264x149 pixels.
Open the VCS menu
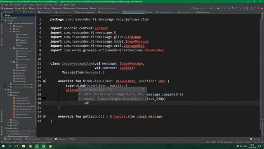tap(61, 5)
